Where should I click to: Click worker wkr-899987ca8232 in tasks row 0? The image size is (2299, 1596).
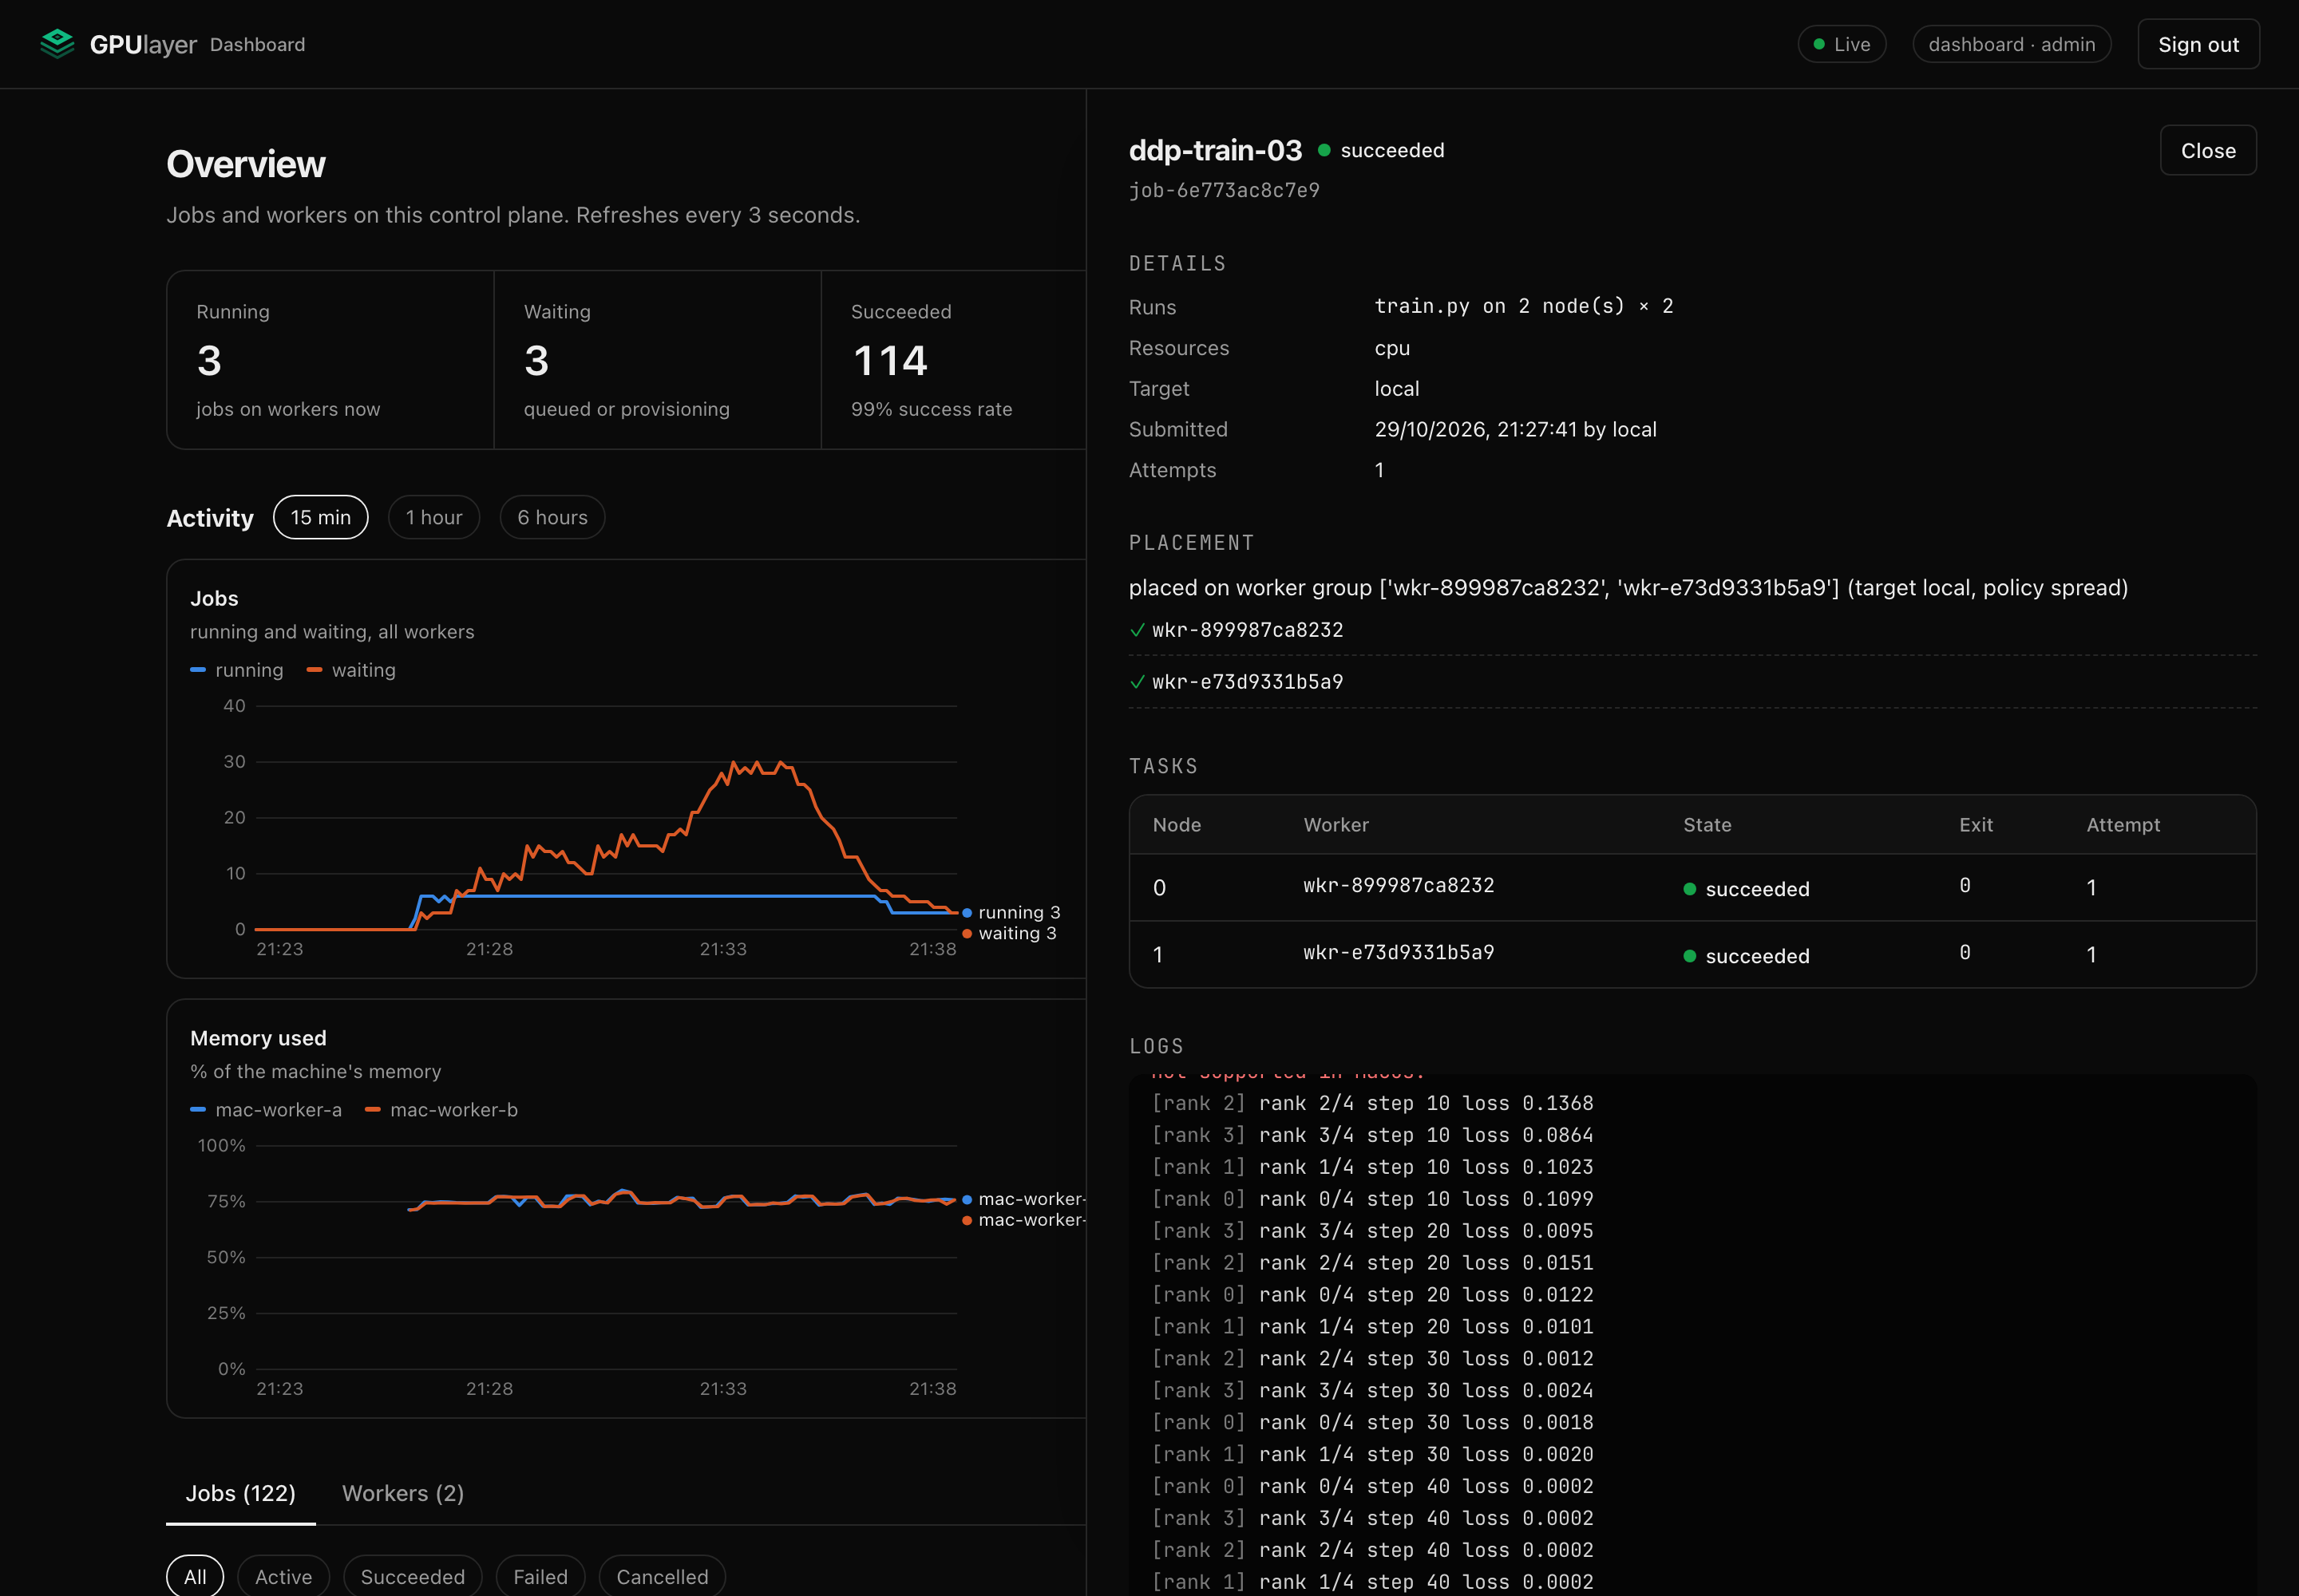pyautogui.click(x=1399, y=886)
